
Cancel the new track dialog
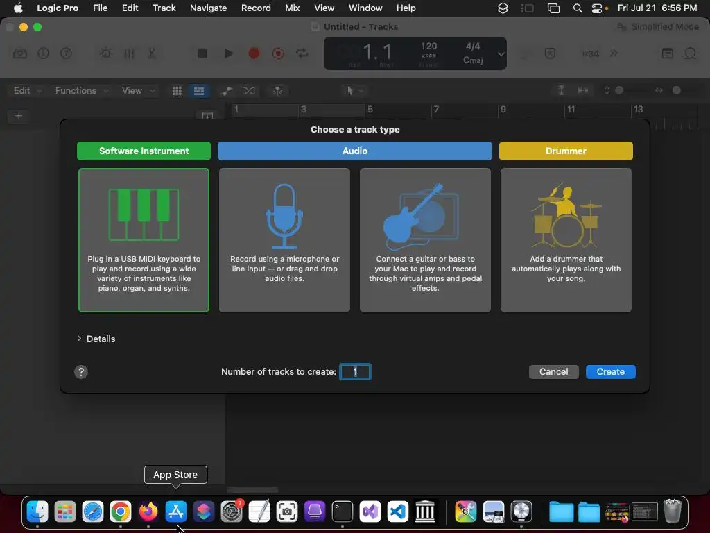tap(553, 372)
